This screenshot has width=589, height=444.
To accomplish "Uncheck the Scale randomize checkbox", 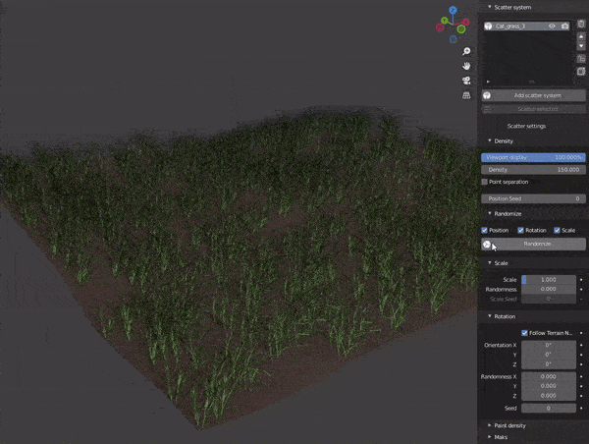I will [x=557, y=230].
